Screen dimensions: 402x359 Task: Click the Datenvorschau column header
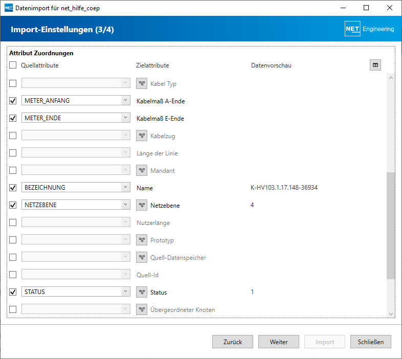point(271,65)
